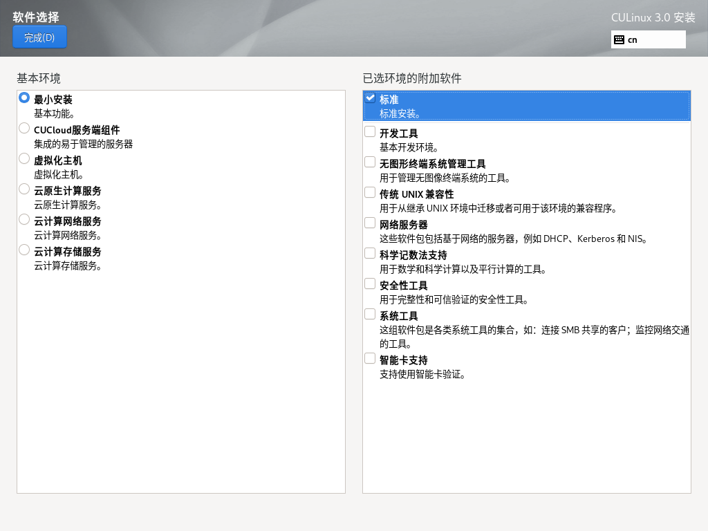Tick the 智能卡支持 checkbox
The height and width of the screenshot is (531, 708).
[x=370, y=358]
